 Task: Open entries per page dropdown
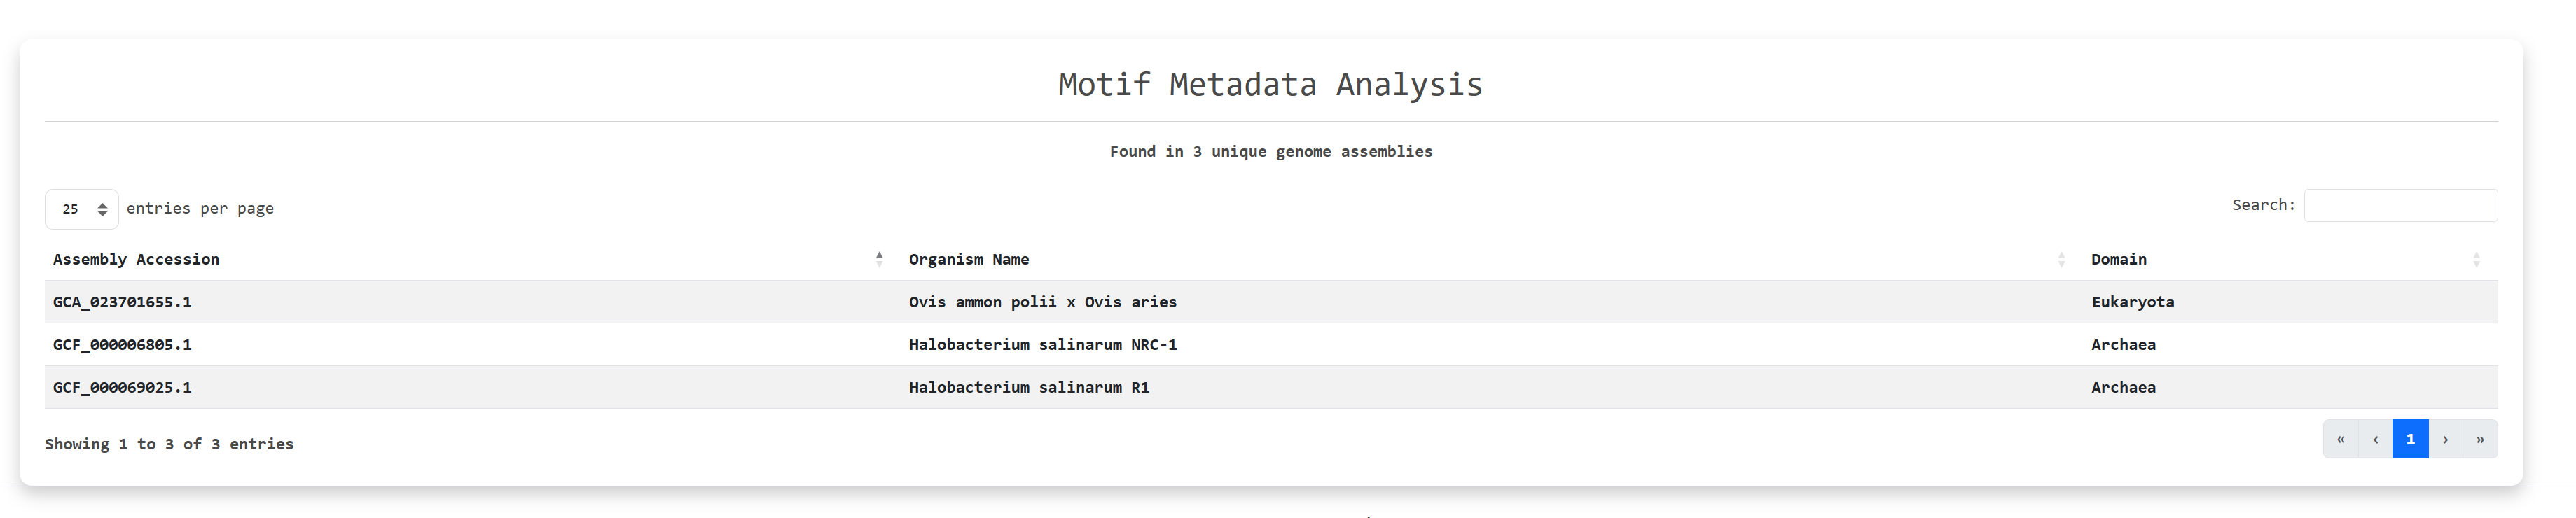click(x=82, y=209)
